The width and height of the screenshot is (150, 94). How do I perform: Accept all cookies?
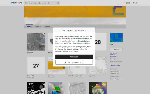pyautogui.click(x=74, y=57)
